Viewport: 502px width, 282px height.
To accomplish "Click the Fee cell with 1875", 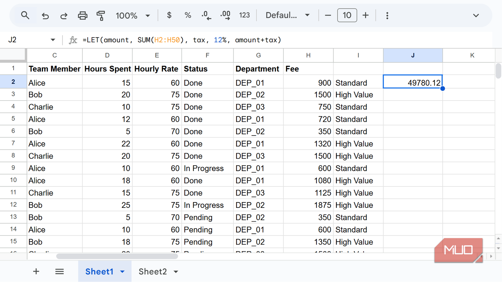I will click(x=308, y=205).
